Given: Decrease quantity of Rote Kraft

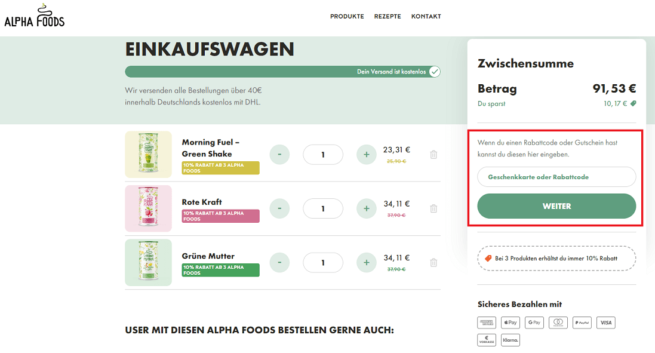Looking at the screenshot, I should (279, 208).
